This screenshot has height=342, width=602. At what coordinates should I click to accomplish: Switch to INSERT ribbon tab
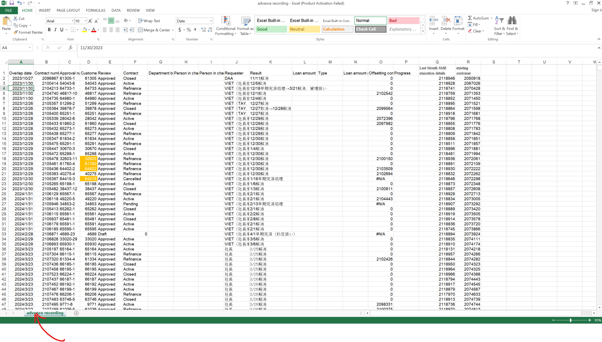point(45,10)
